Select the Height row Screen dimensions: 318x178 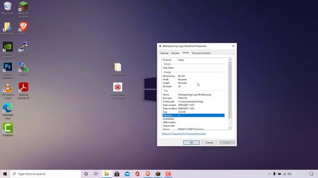point(193,83)
